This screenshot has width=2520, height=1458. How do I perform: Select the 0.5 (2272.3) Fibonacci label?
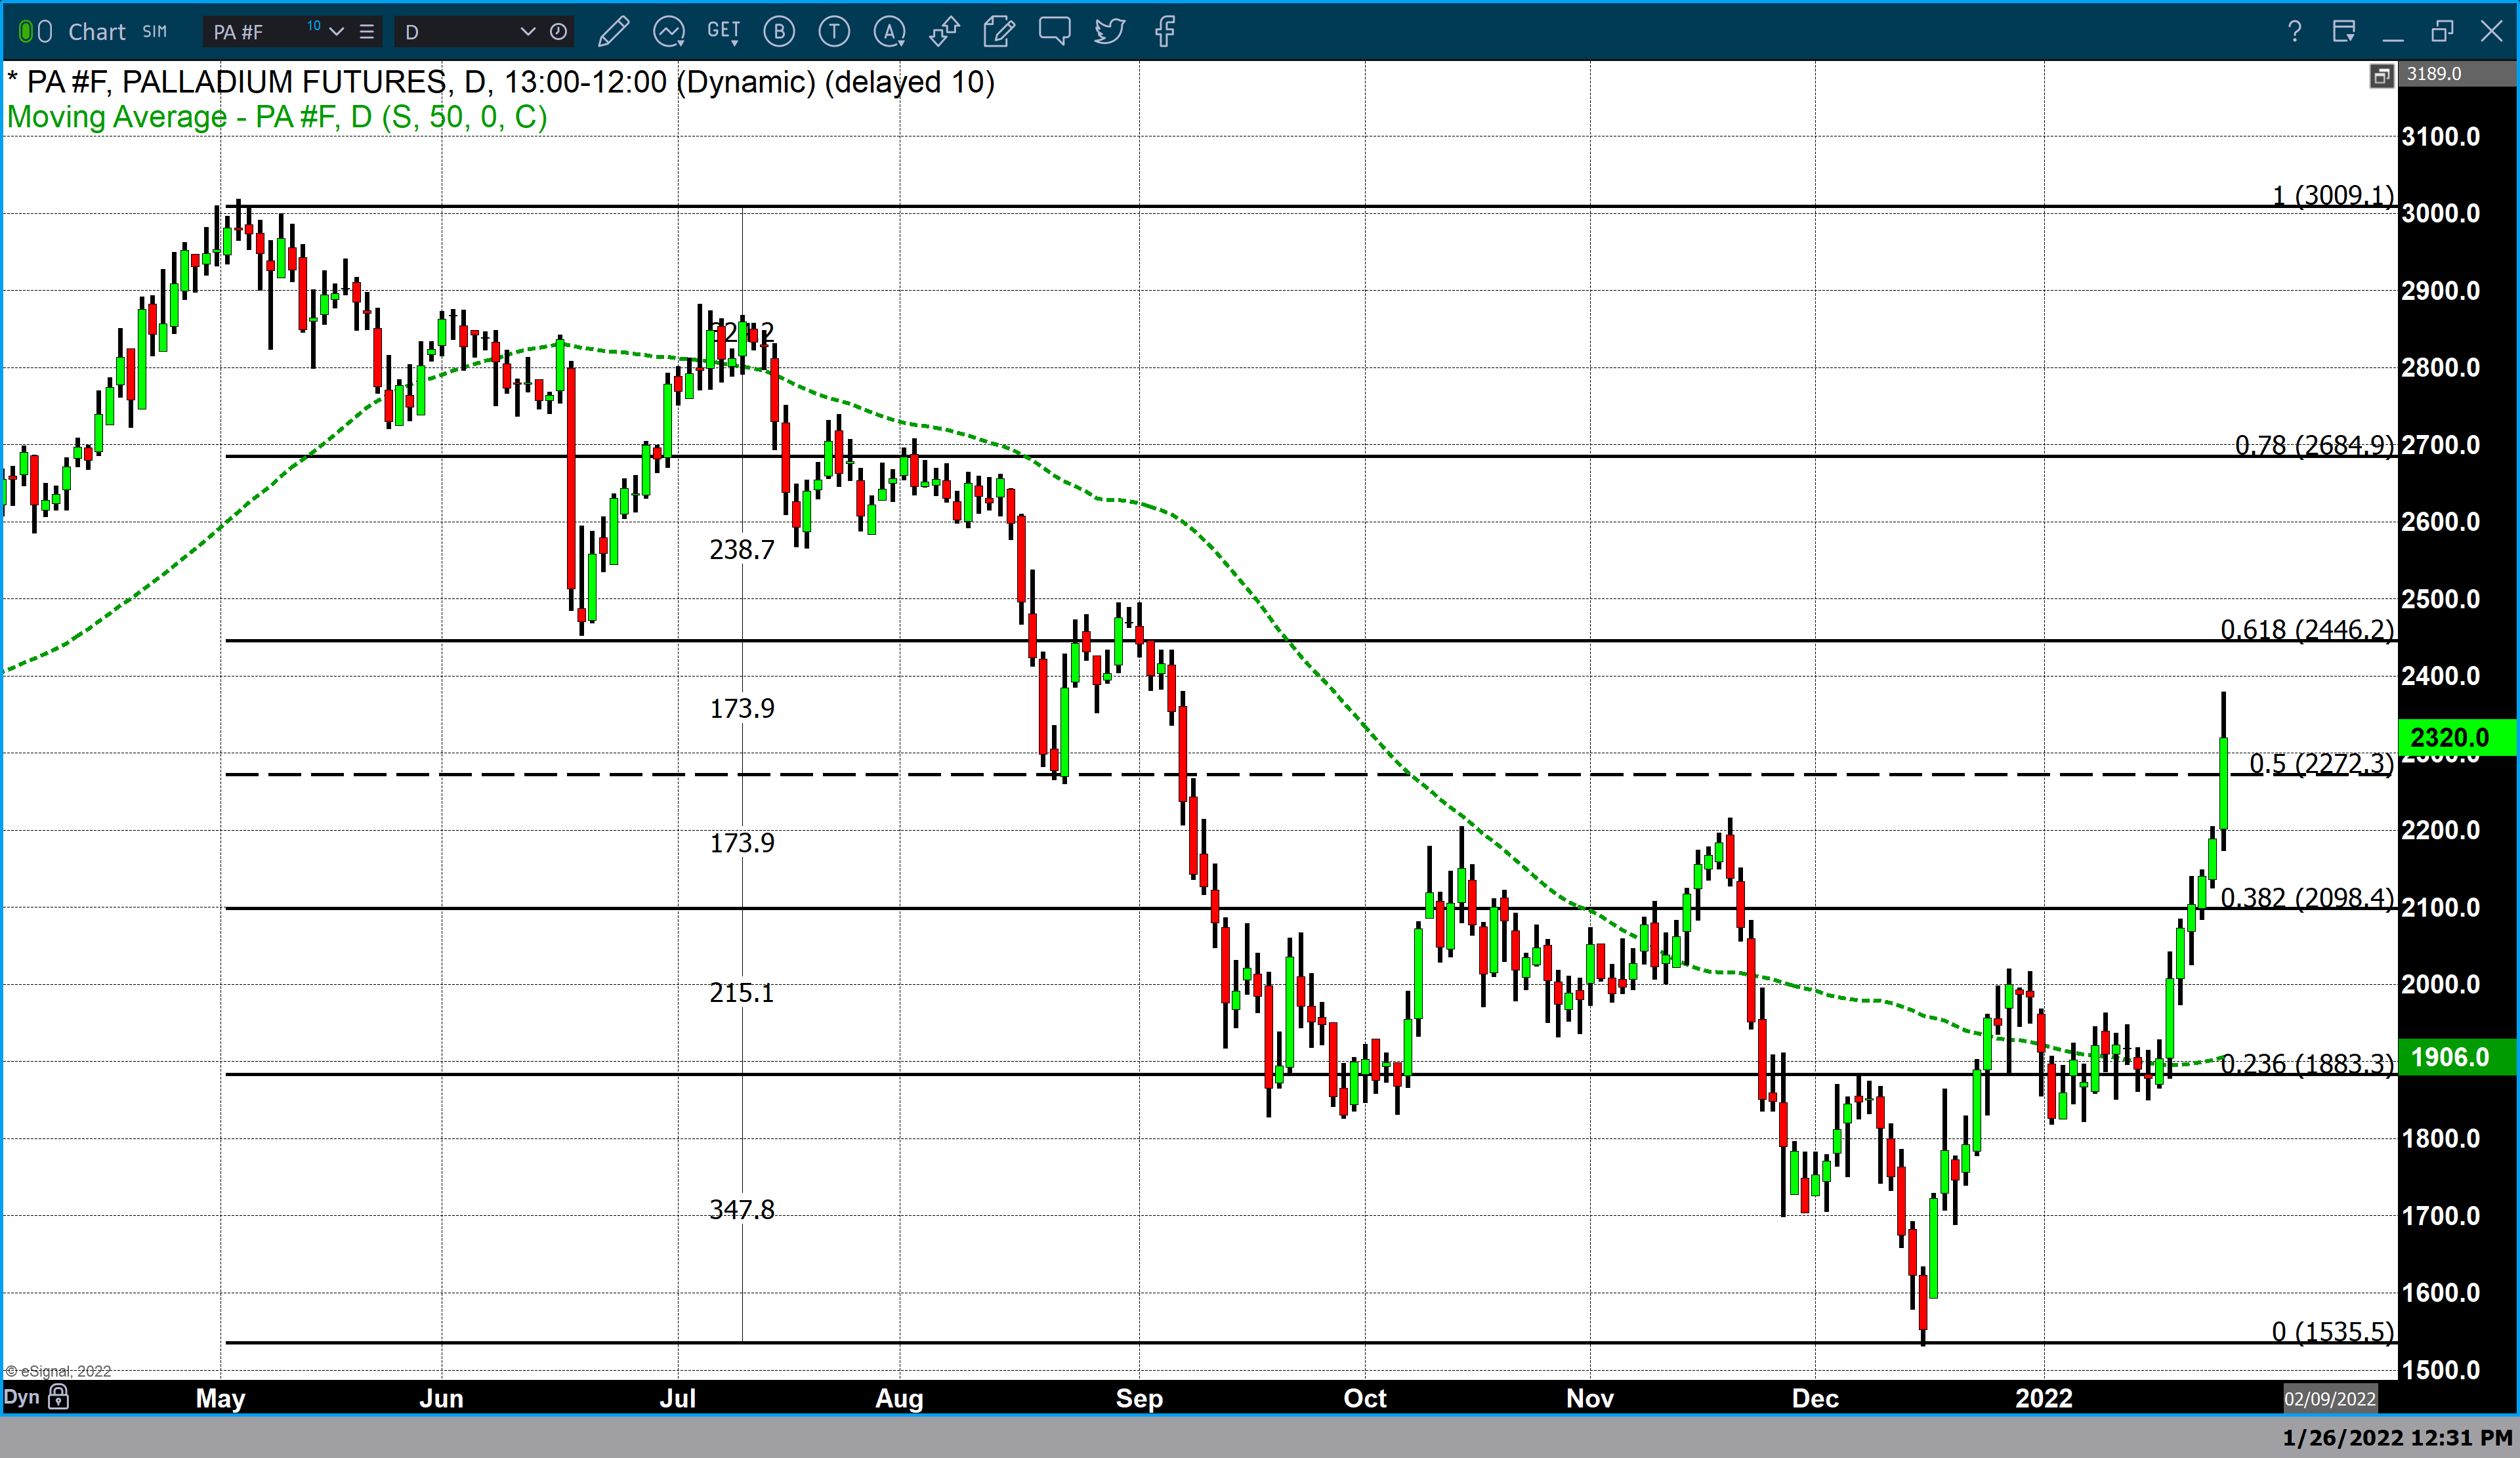[x=2321, y=763]
